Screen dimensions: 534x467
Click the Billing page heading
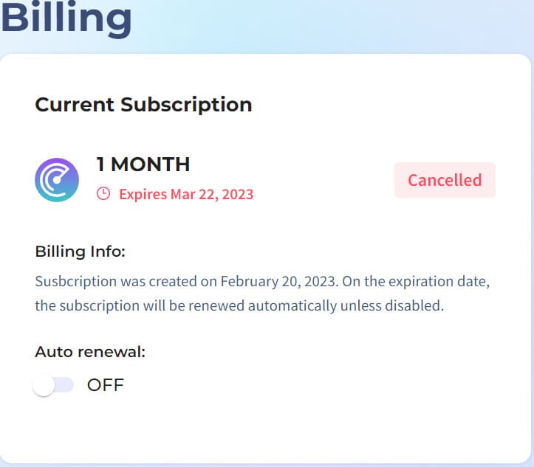click(x=66, y=18)
